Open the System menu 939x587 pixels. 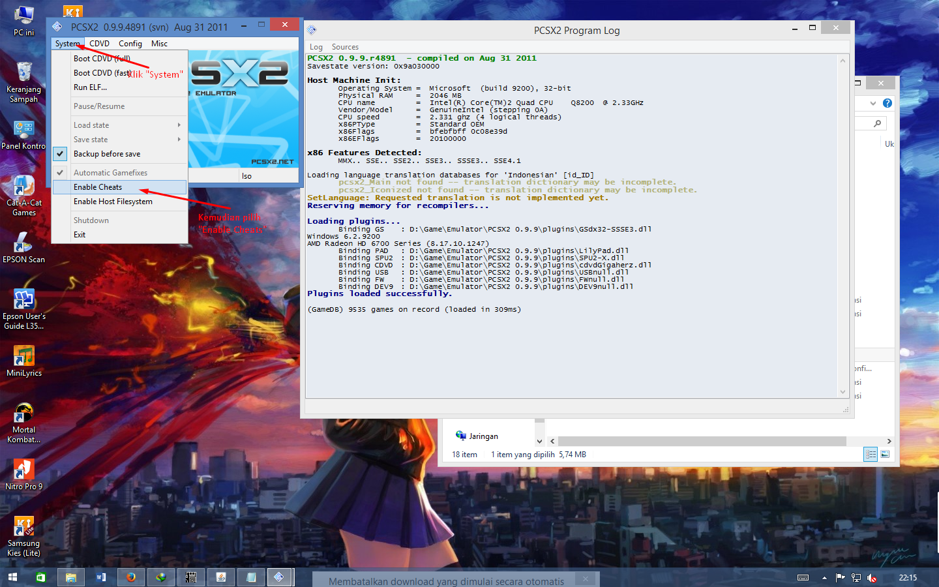tap(68, 44)
